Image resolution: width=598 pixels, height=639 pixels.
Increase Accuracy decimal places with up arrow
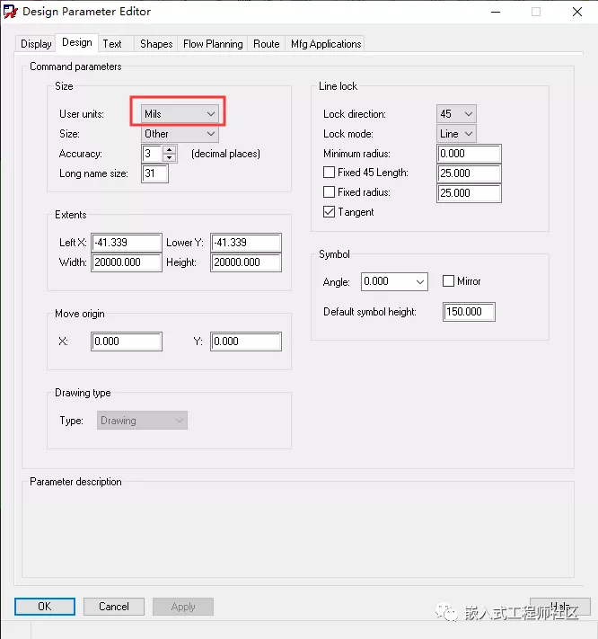coord(170,150)
